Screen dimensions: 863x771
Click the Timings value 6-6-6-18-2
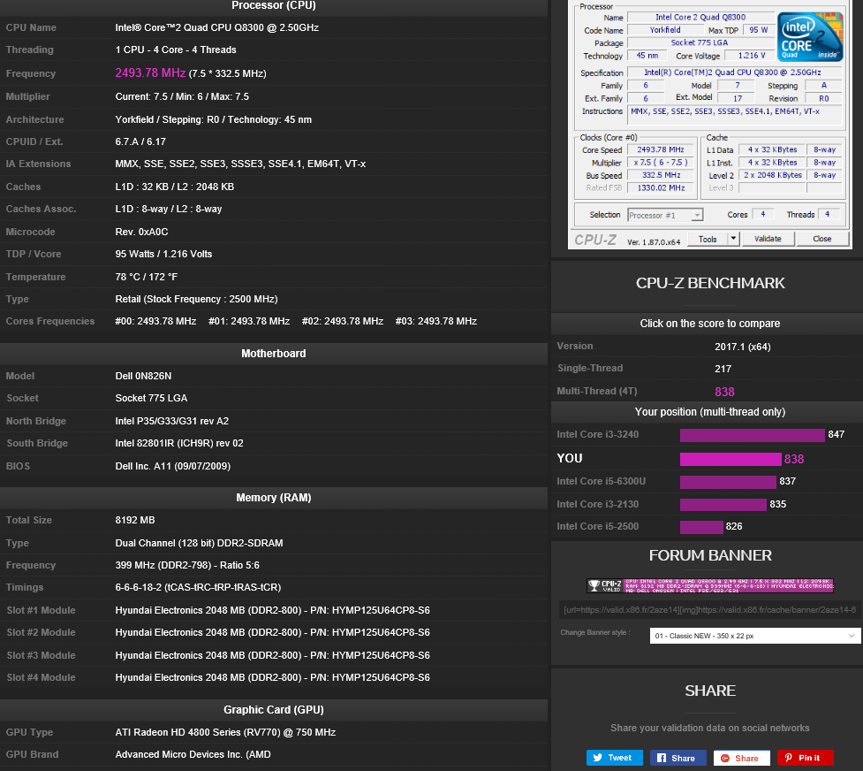pyautogui.click(x=198, y=587)
